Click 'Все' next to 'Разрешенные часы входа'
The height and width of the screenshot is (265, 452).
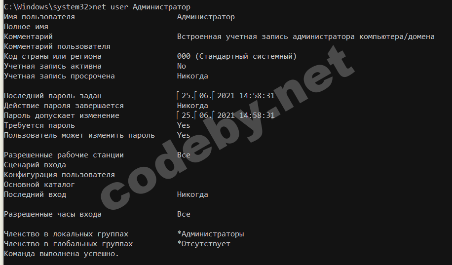184,214
